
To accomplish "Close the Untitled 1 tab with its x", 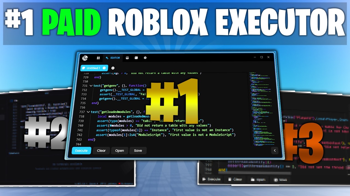I will (x=104, y=68).
